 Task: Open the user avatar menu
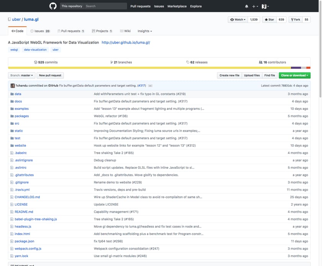[x=265, y=7]
